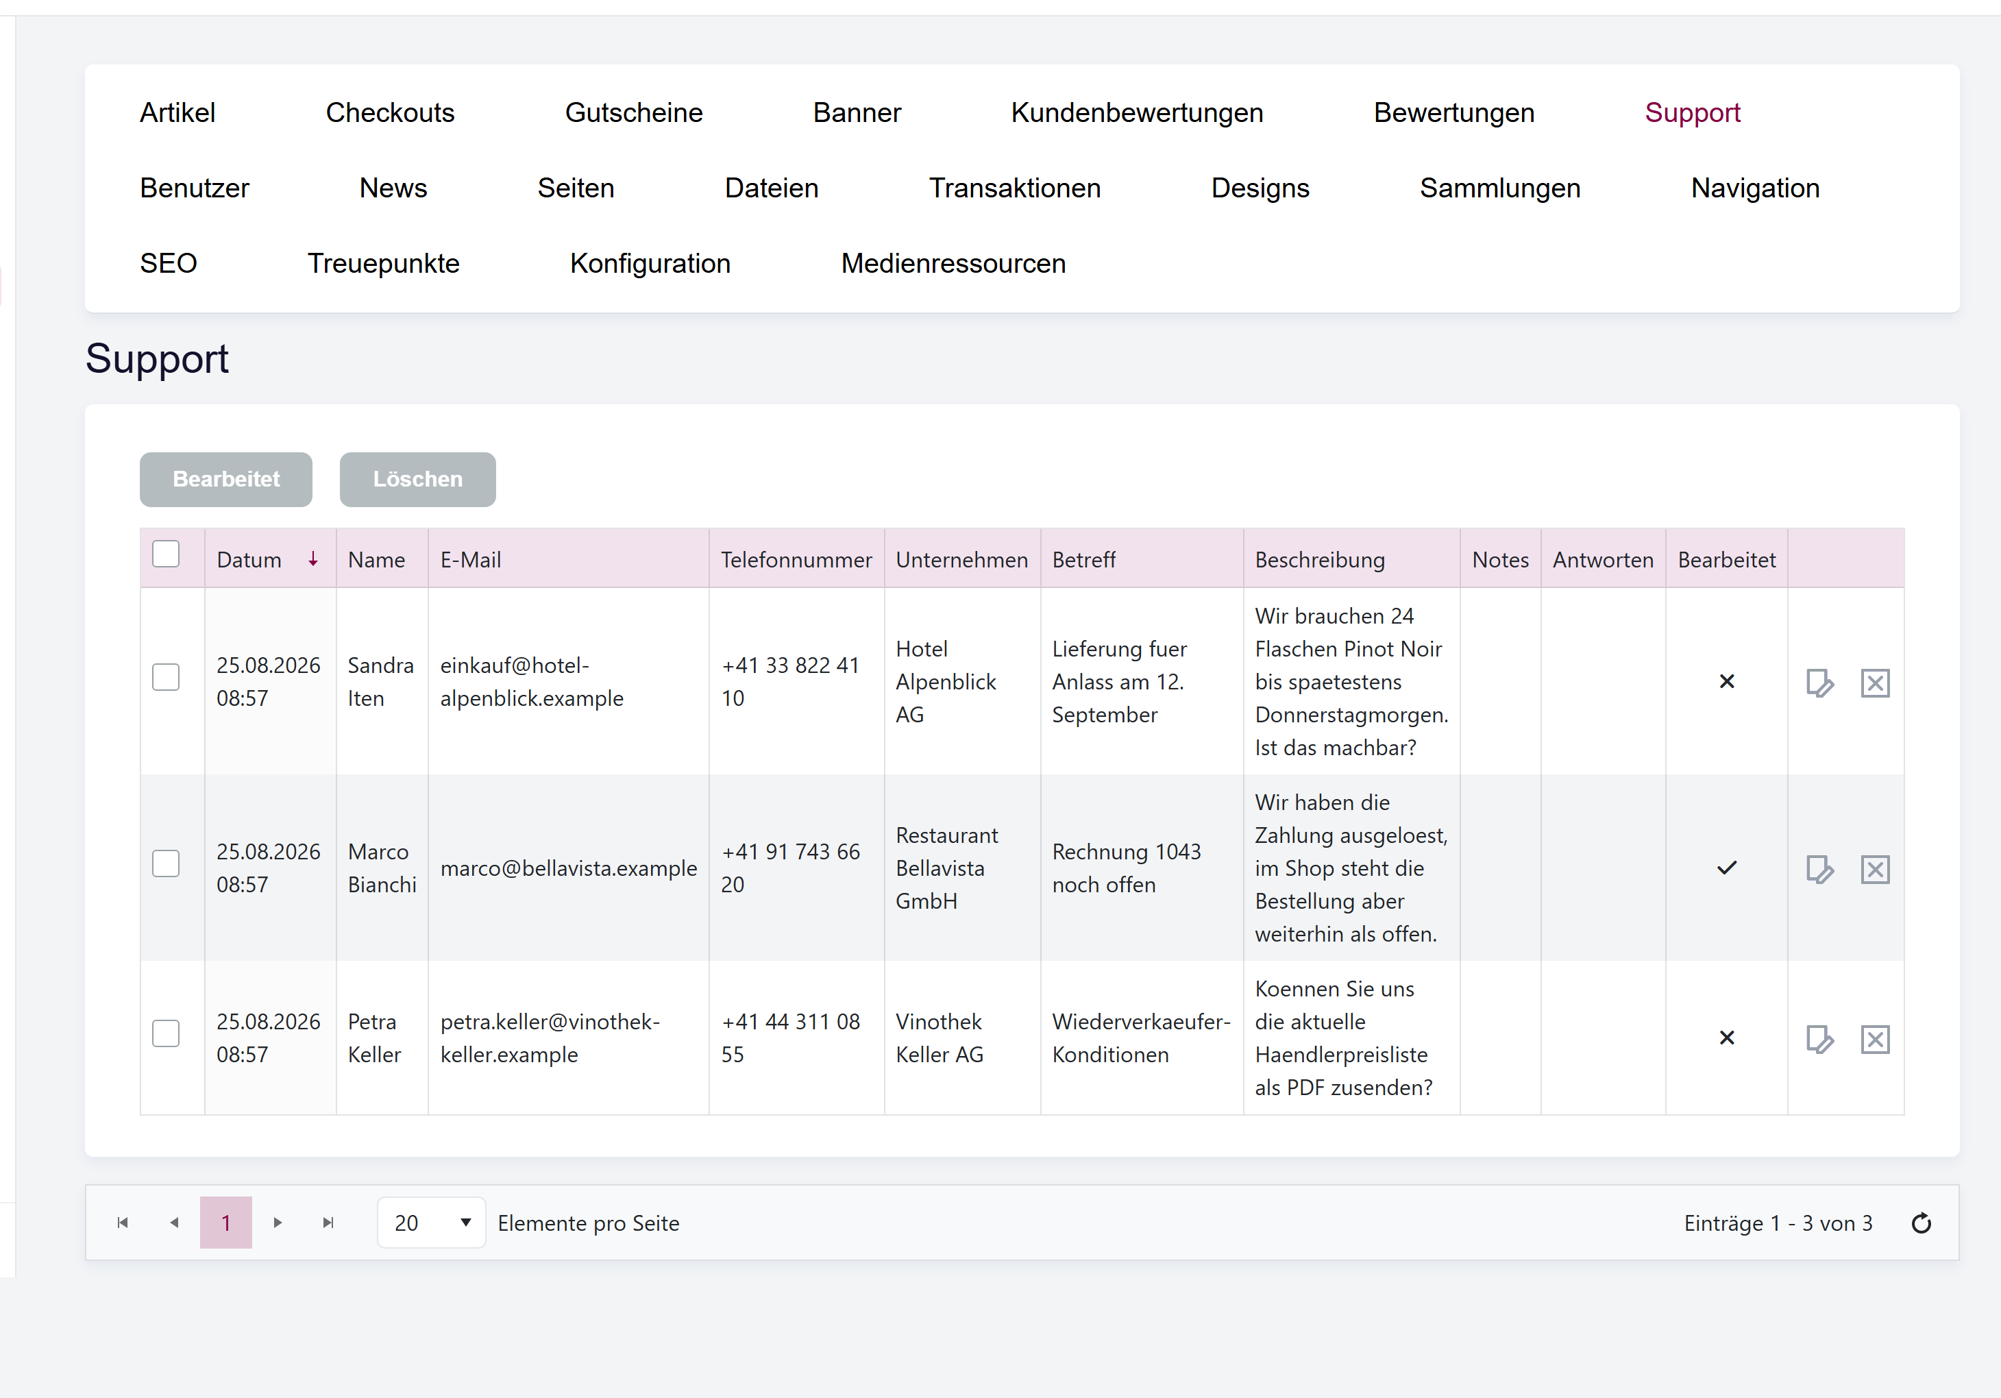Open the Treuepunkte menu item
Image resolution: width=2001 pixels, height=1398 pixels.
(x=384, y=263)
